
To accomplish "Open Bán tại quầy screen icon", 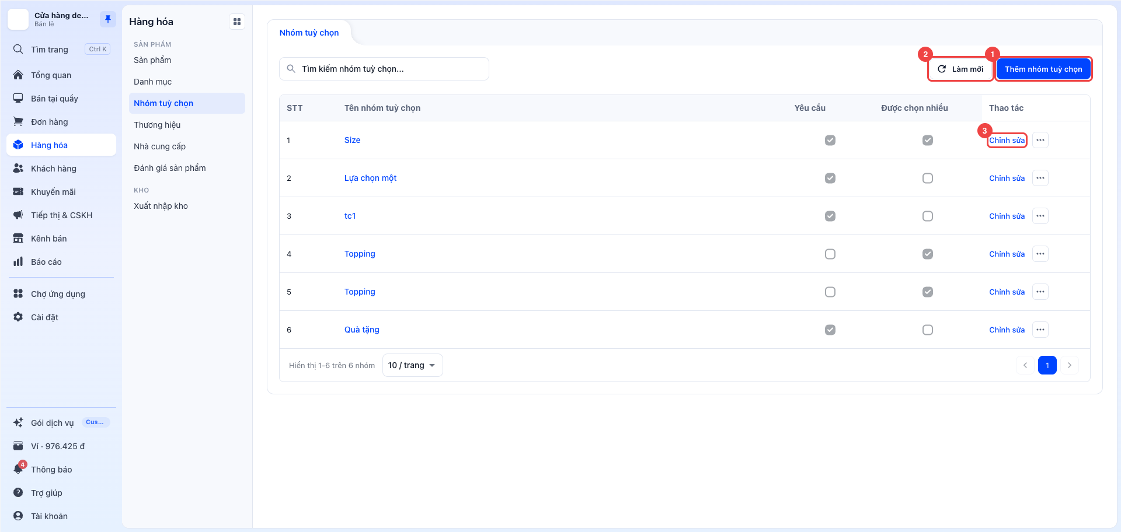I will coord(18,98).
